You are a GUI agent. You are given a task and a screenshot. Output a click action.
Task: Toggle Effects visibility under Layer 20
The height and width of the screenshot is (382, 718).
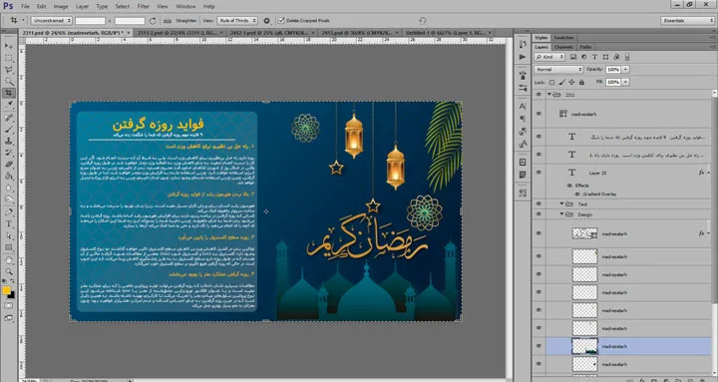point(569,186)
